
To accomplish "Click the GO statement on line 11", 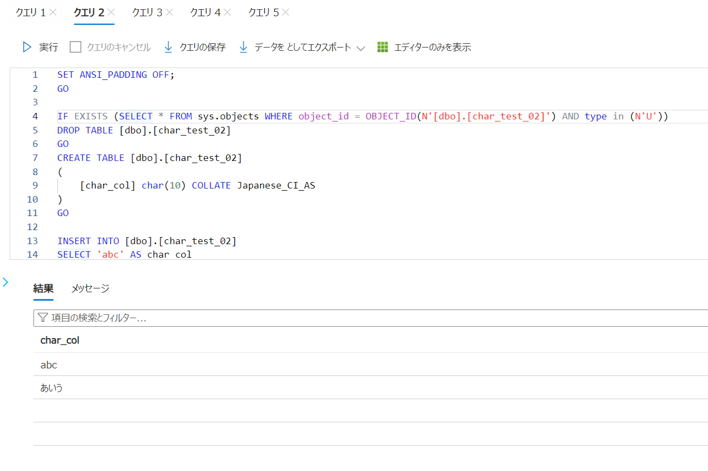I will (x=63, y=213).
